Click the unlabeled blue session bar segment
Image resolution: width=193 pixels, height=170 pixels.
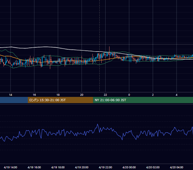click(14, 100)
